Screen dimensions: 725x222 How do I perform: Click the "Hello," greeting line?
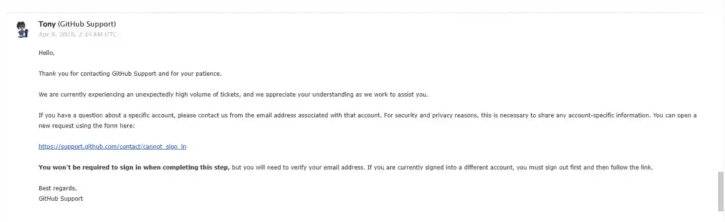coord(47,53)
